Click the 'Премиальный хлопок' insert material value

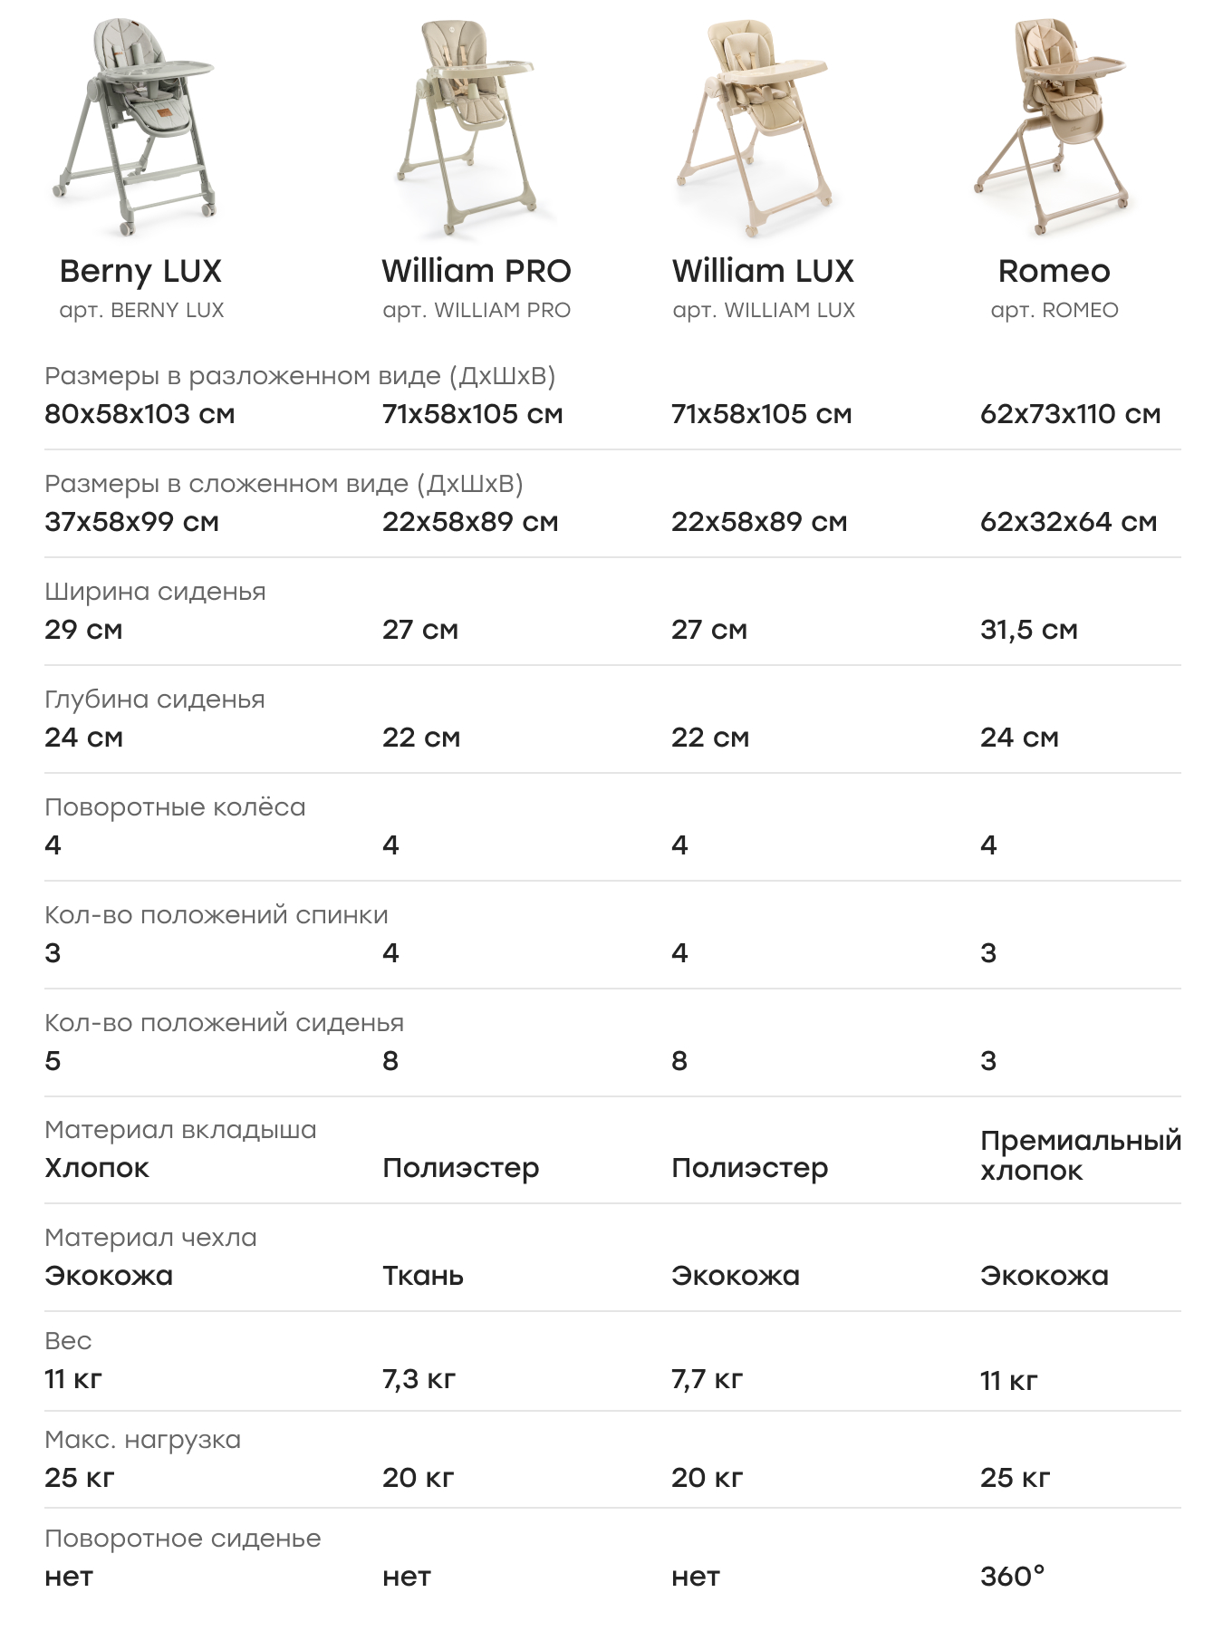(x=1080, y=1155)
